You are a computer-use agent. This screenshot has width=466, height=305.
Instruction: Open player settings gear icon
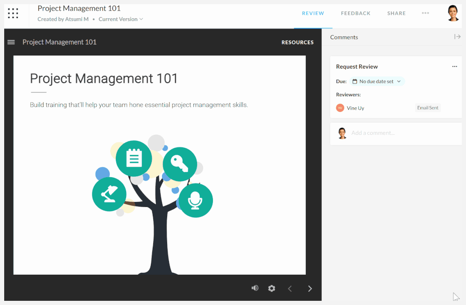272,288
